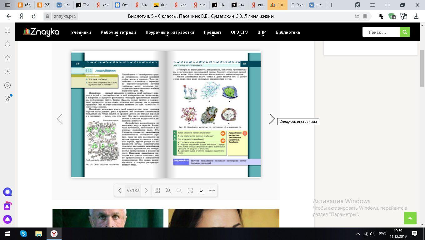Click the scroll-to-top green arrow button

(410, 218)
